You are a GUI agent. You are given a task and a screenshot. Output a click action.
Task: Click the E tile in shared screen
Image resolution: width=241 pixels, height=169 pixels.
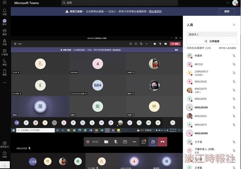[40, 85]
